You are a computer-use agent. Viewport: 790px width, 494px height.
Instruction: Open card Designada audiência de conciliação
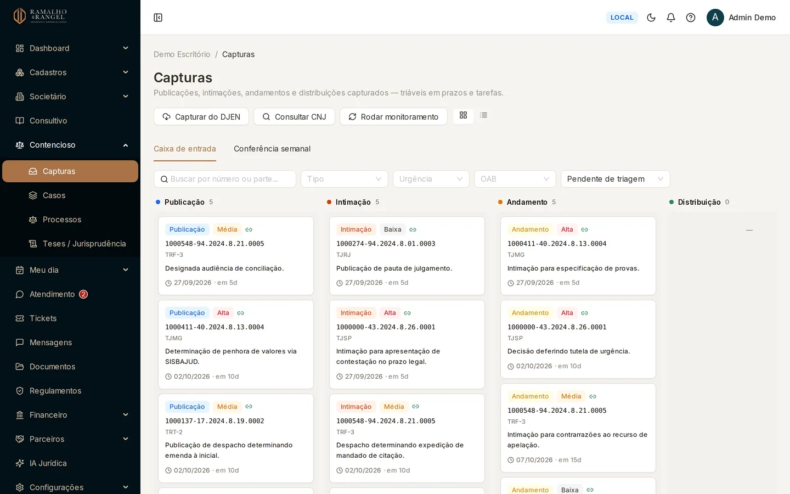(x=236, y=256)
